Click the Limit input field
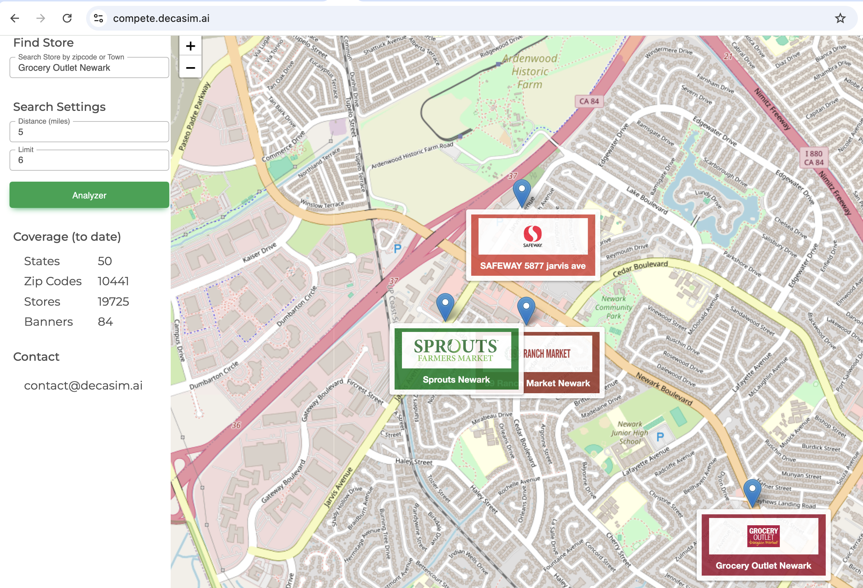 (89, 160)
